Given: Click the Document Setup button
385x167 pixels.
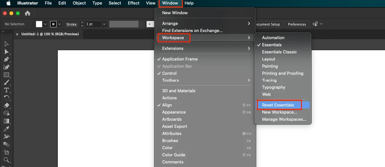Looking at the screenshot, I should click(269, 24).
